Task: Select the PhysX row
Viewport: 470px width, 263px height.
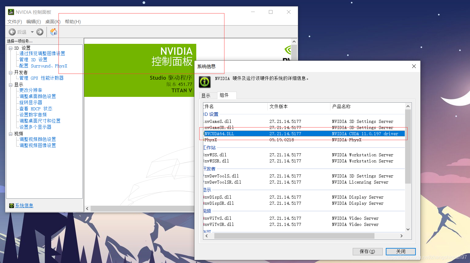Action: click(304, 140)
